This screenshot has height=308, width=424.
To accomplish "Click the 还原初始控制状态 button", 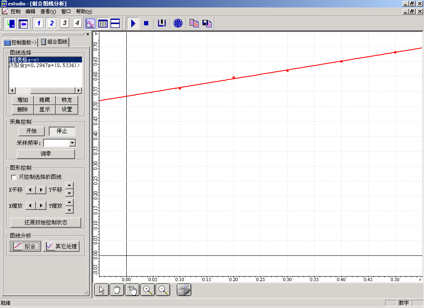I will click(46, 222).
